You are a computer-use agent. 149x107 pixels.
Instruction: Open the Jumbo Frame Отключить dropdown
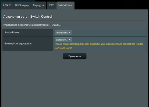click(x=63, y=33)
